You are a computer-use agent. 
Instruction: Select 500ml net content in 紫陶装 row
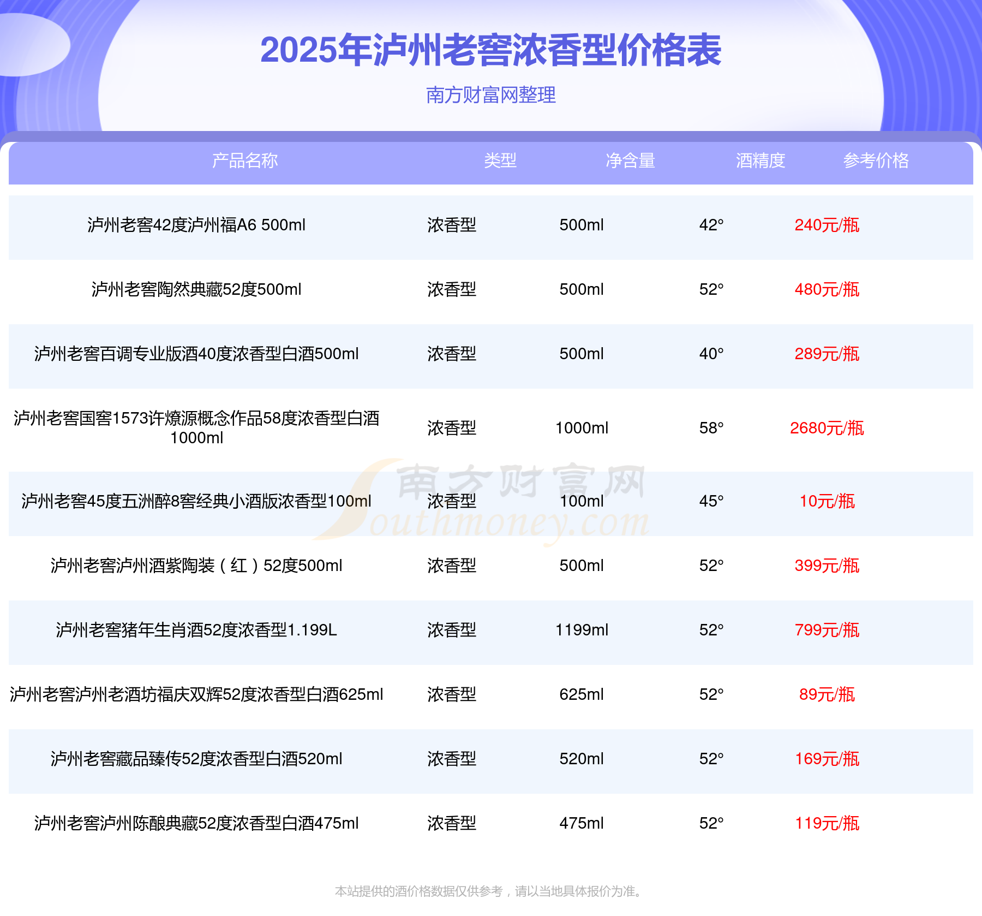[582, 566]
